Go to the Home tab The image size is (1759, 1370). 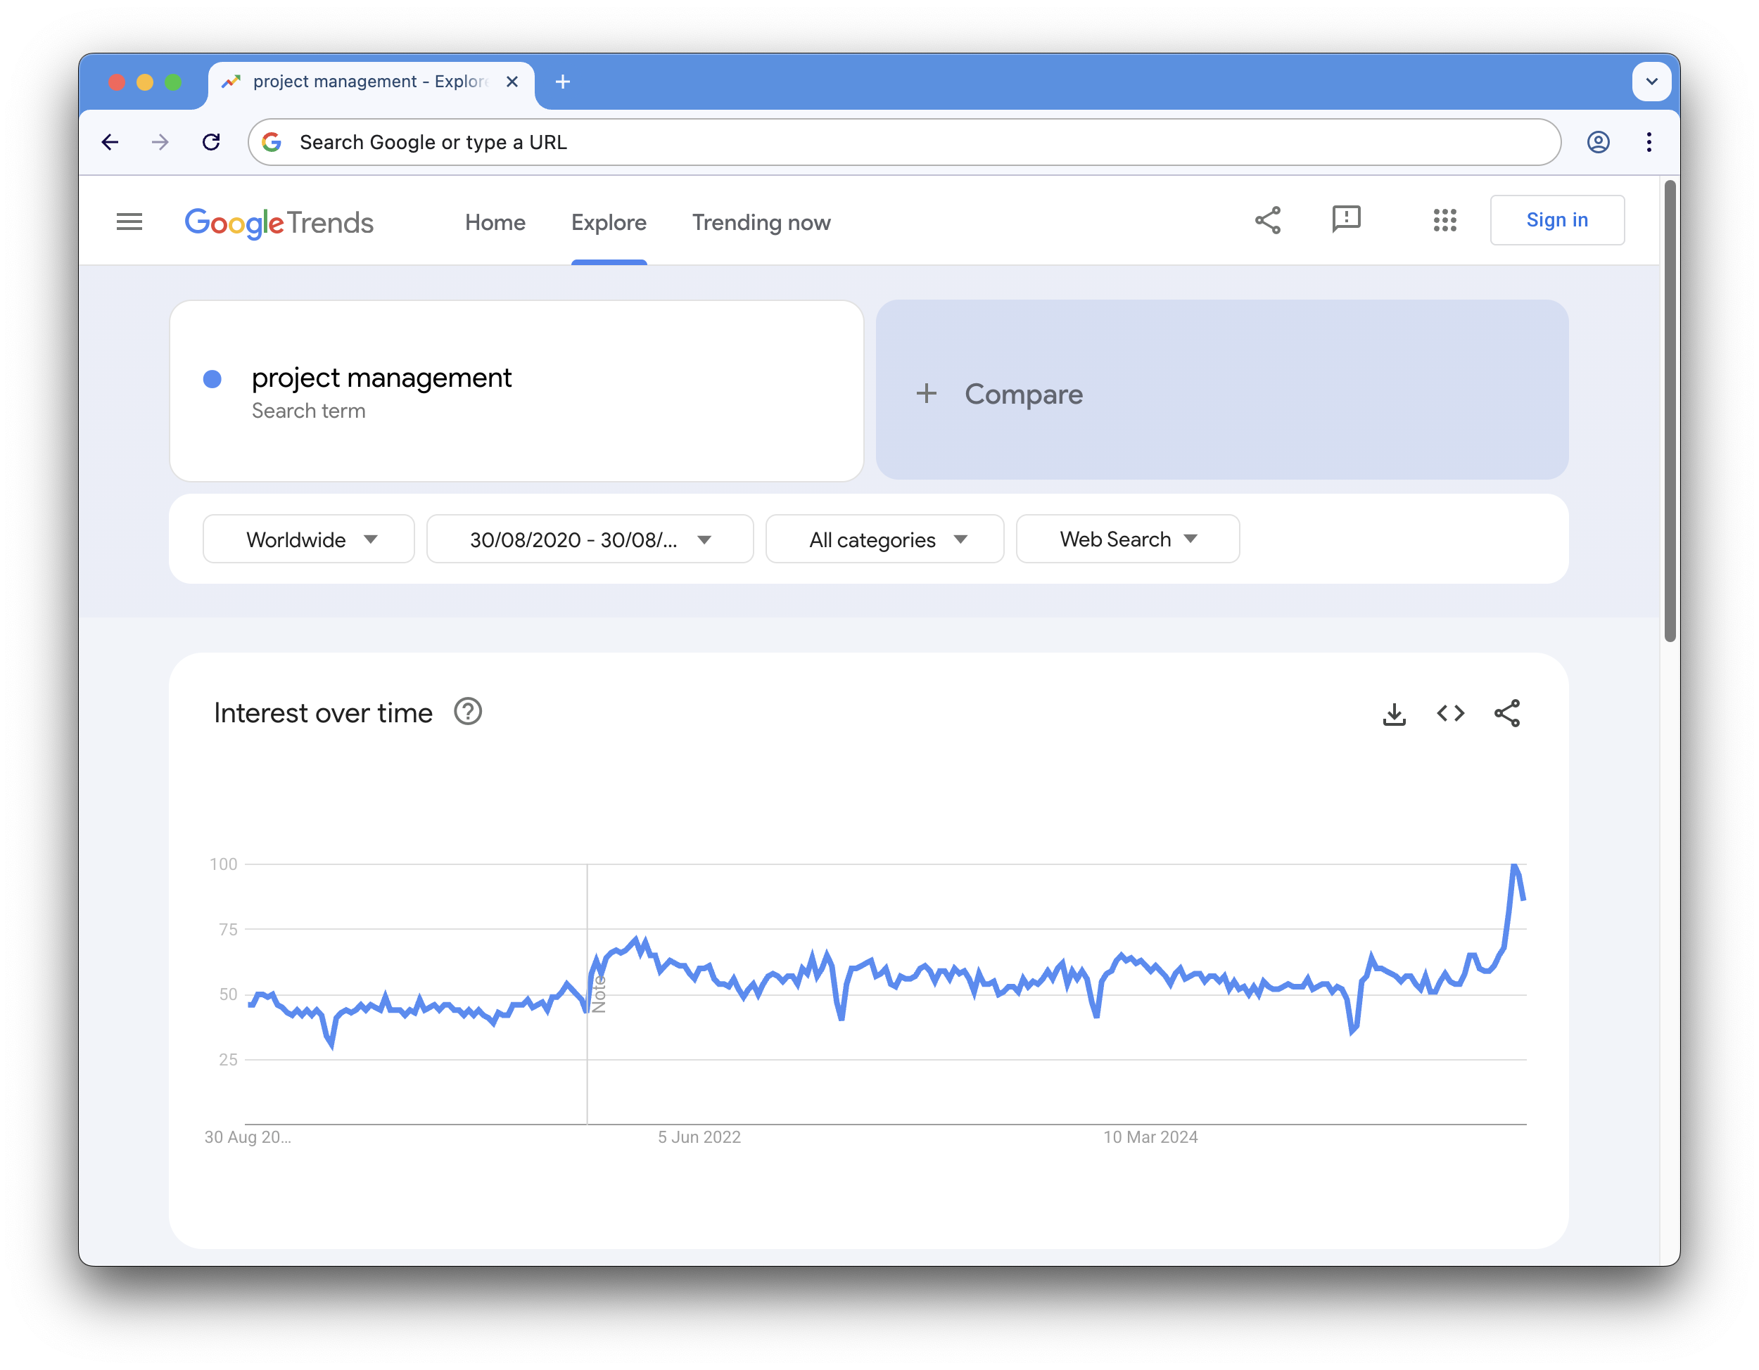495,223
